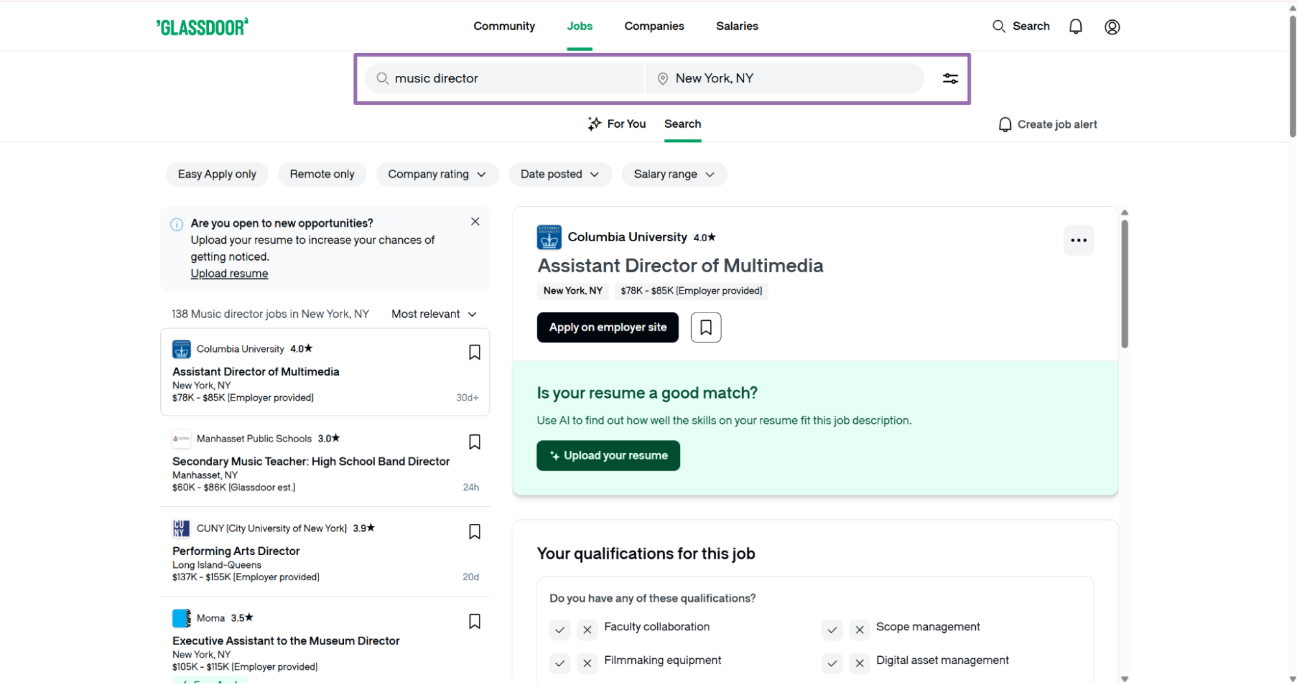The height and width of the screenshot is (684, 1297).
Task: Switch to the For You tab
Action: pyautogui.click(x=616, y=124)
